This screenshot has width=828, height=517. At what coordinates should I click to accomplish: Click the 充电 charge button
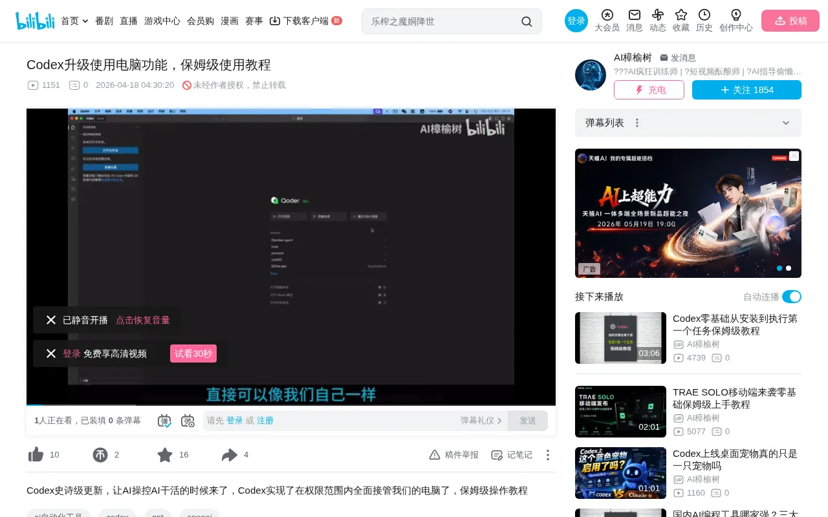649,90
